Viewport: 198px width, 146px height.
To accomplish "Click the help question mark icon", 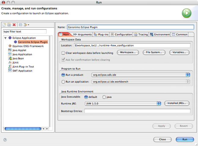I will tap(5, 140).
